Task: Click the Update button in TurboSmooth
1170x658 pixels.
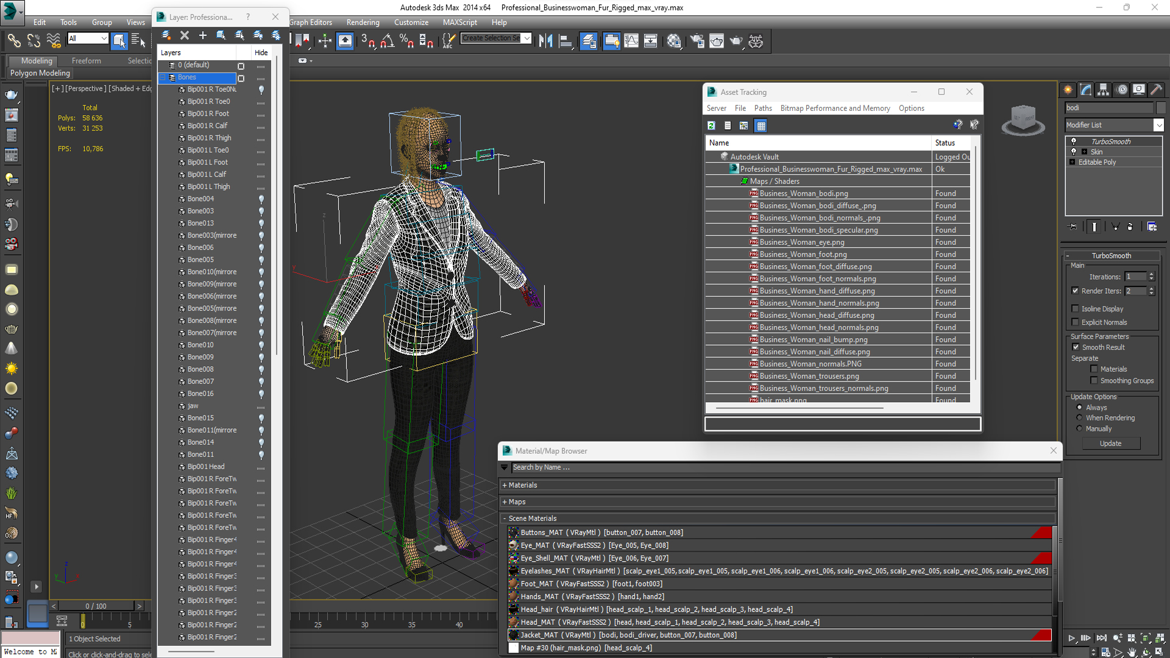Action: pyautogui.click(x=1110, y=444)
